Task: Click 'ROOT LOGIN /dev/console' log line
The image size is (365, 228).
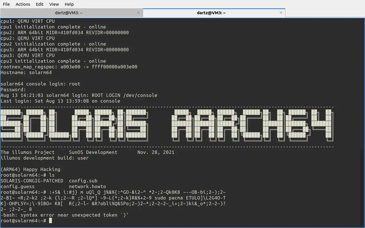Action: (79, 95)
